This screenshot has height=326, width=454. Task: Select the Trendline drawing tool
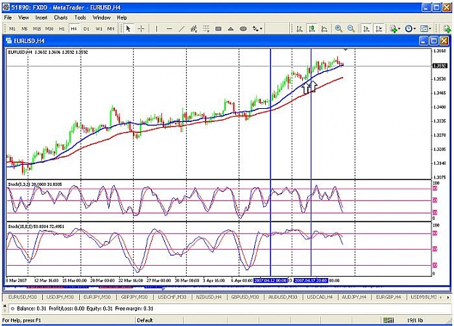tap(182, 28)
